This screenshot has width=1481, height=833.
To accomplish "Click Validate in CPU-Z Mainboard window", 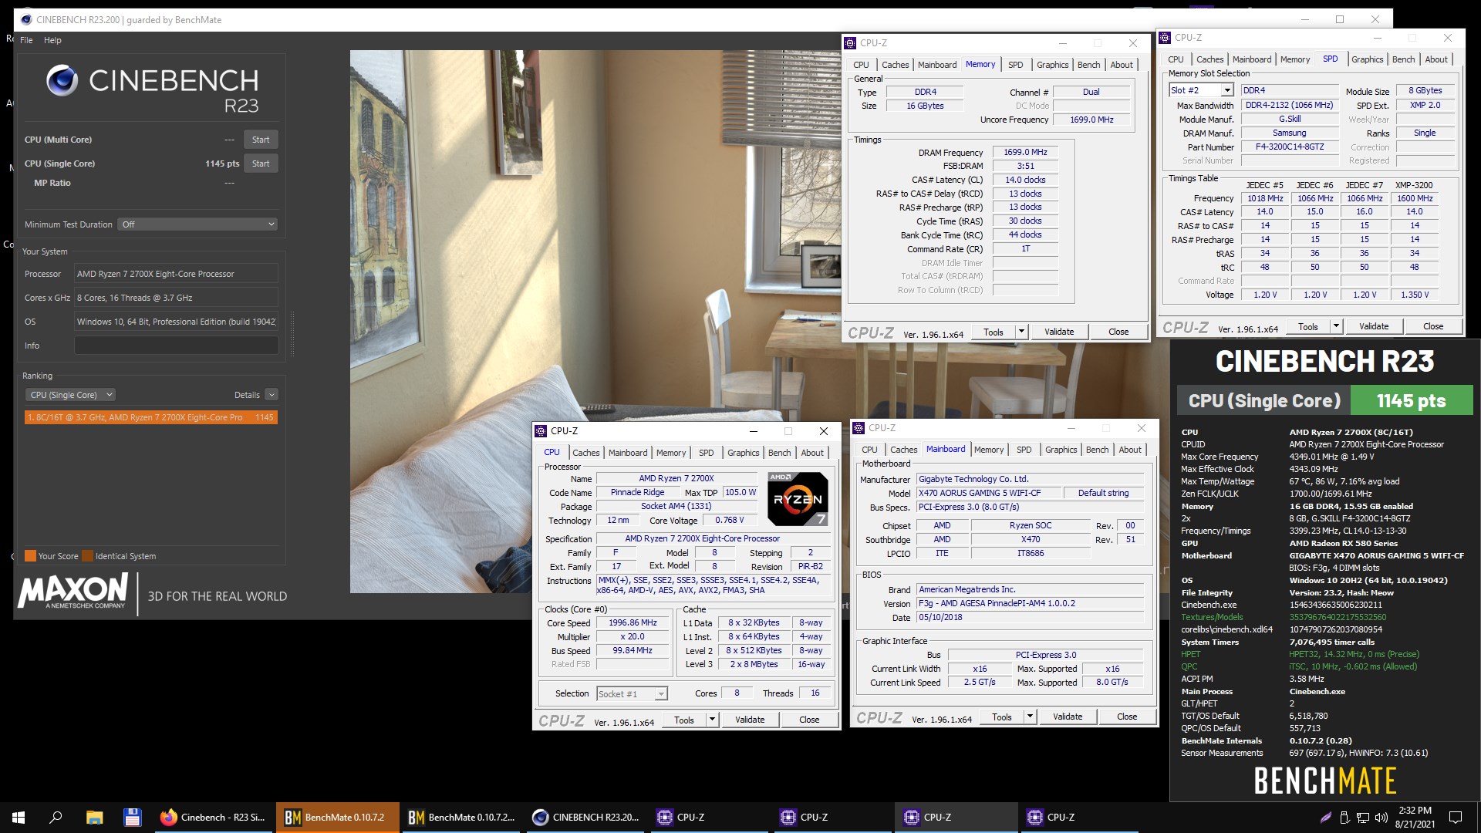I will coord(1068,717).
